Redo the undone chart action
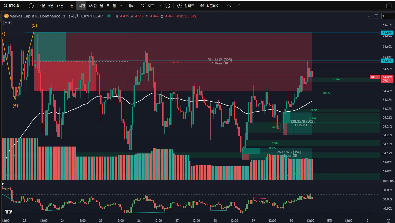Screen dimensions: 395x223 coord(239,6)
